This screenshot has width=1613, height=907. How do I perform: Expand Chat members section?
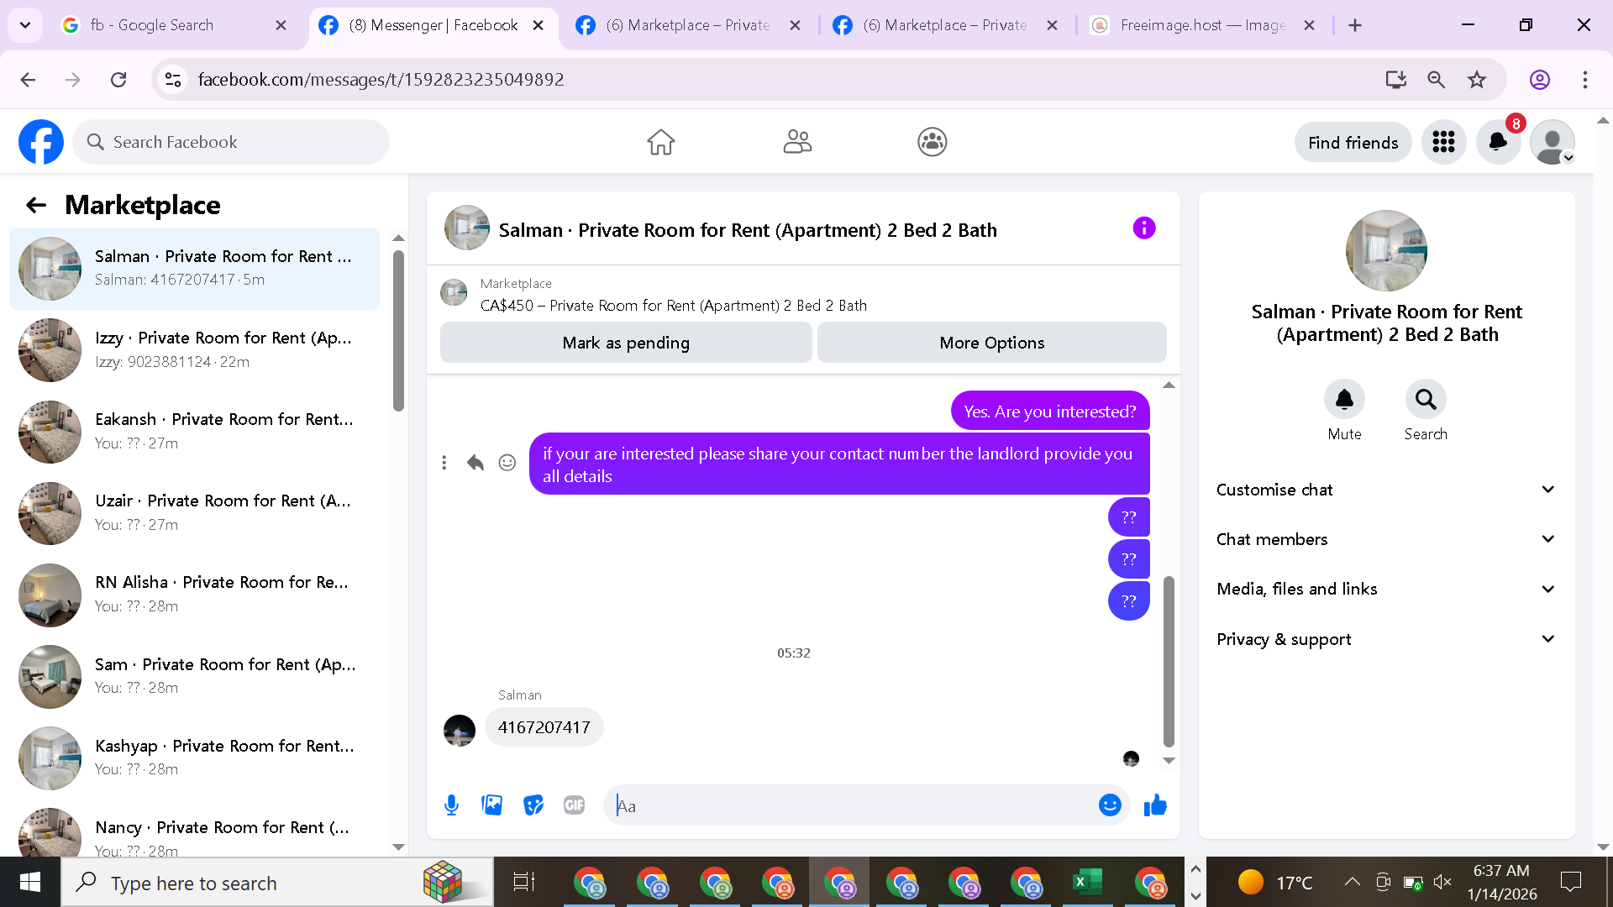[x=1386, y=539]
